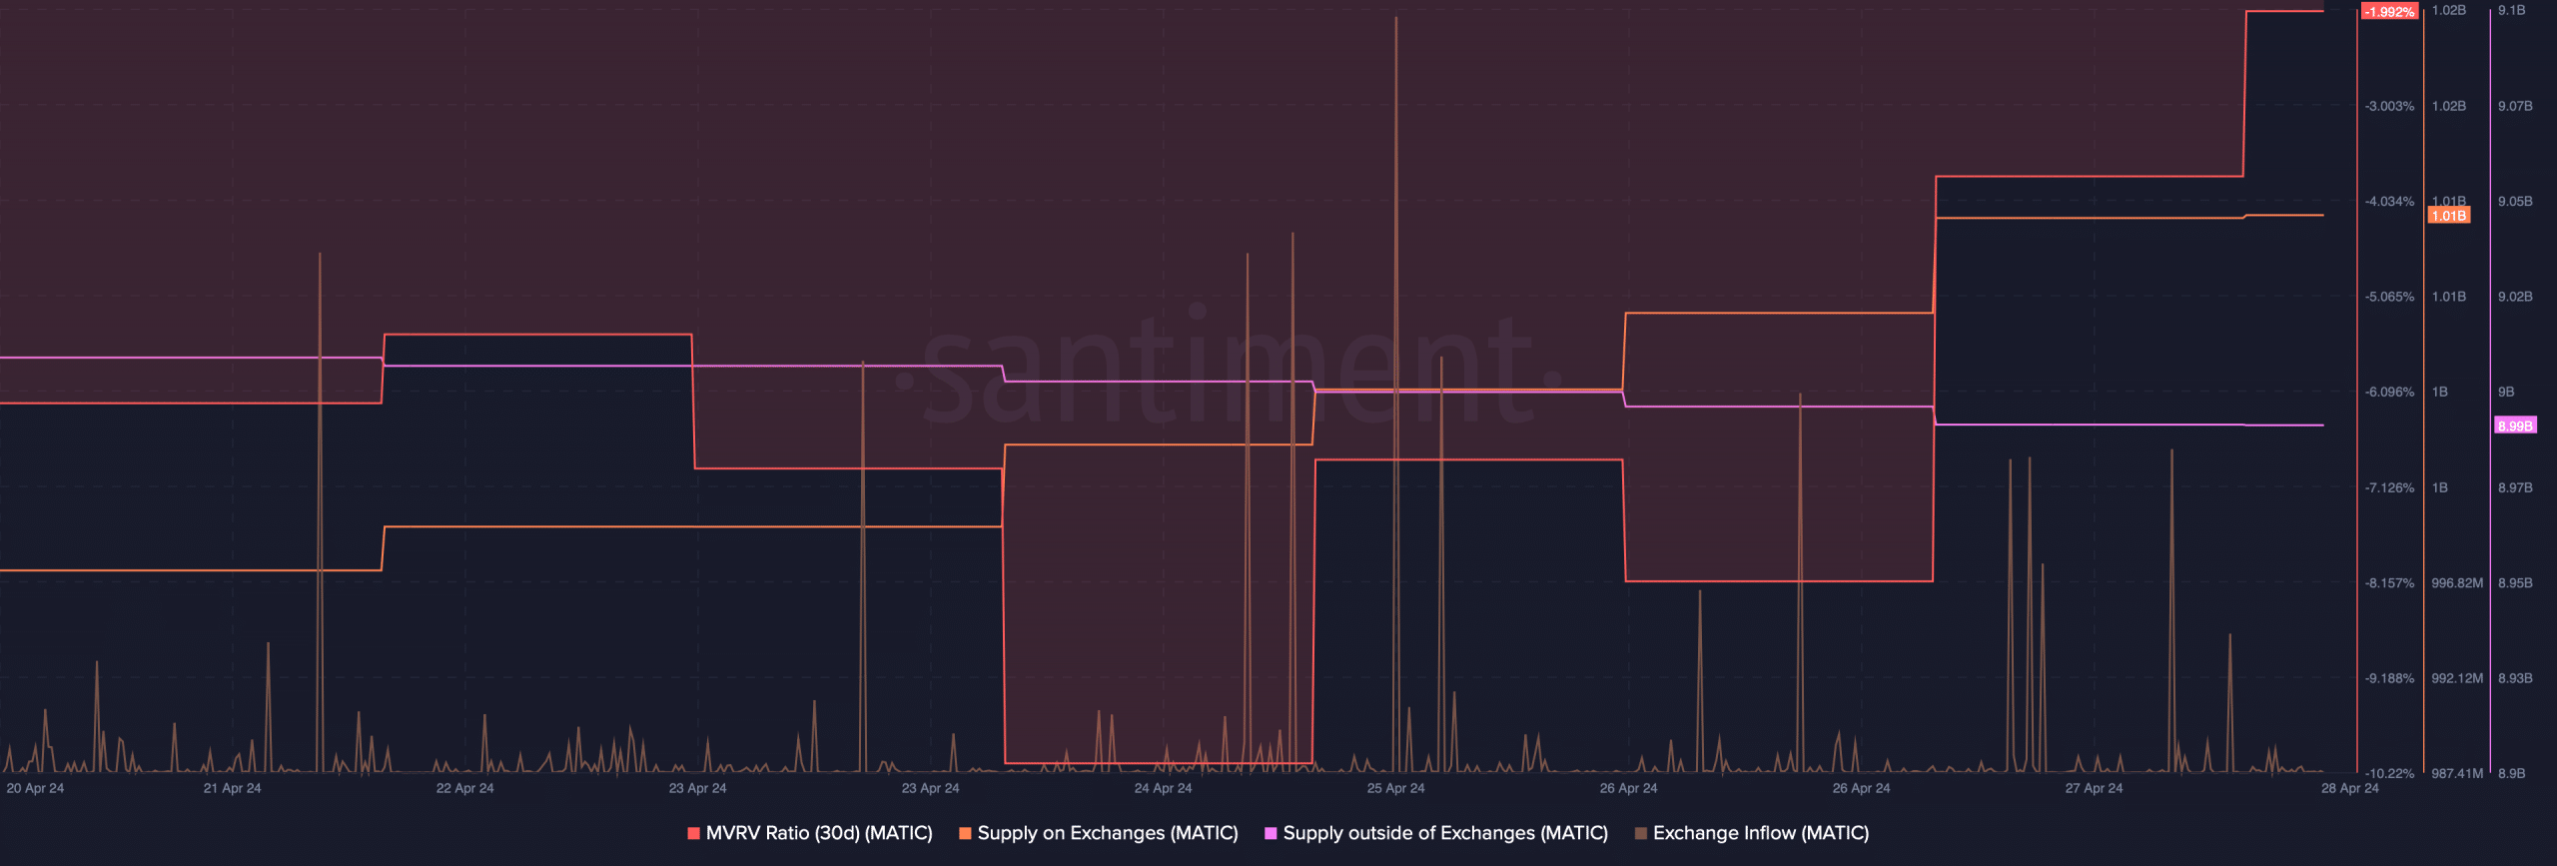Click the "-6.096%" axis label
Image resolution: width=2557 pixels, height=866 pixels.
tap(2389, 392)
